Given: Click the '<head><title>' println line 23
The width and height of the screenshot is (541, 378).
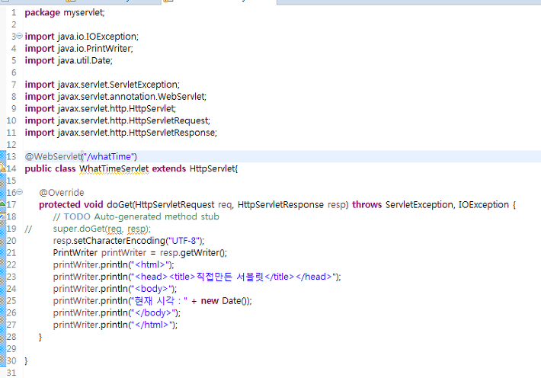Looking at the screenshot, I should pyautogui.click(x=197, y=277).
